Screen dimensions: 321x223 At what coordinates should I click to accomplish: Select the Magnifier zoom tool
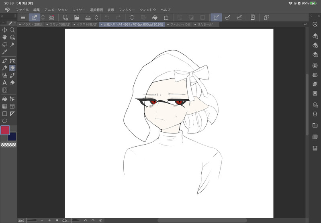(12, 30)
